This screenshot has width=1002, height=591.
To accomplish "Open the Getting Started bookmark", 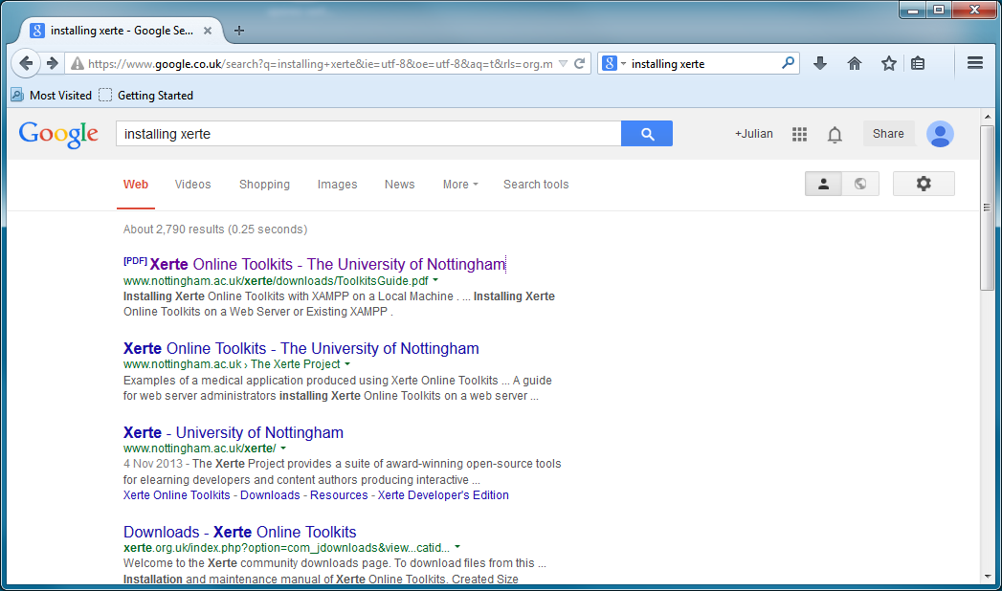I will (x=146, y=95).
